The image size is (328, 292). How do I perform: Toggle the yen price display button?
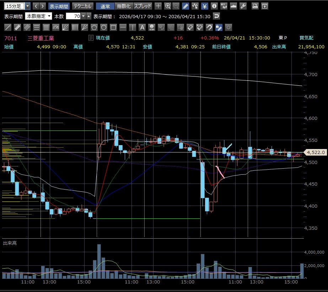click(205, 6)
